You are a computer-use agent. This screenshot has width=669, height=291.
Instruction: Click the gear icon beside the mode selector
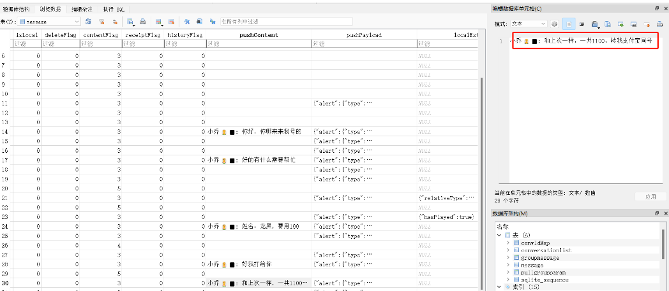[x=555, y=24]
